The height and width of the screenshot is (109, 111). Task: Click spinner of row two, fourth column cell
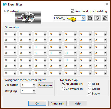click(x=60, y=40)
